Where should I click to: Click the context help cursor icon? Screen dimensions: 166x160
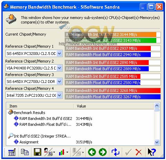152,152
